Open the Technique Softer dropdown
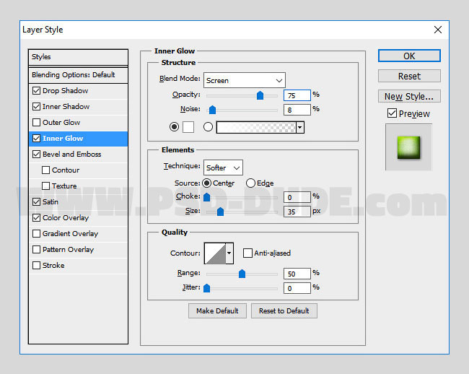Image resolution: width=469 pixels, height=374 pixels. click(223, 168)
